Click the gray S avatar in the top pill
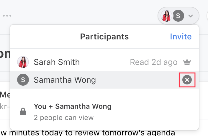 (178, 16)
